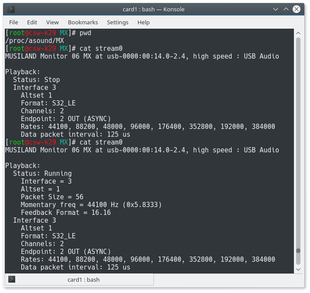This screenshot has height=293, width=310.
Task: Maximize the Konsole window
Action: pyautogui.click(x=286, y=9)
